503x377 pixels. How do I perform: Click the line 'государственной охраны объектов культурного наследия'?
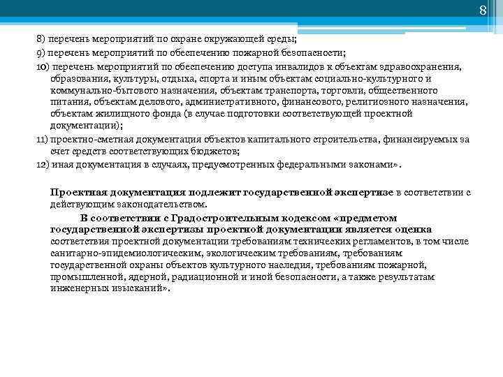pos(238,265)
